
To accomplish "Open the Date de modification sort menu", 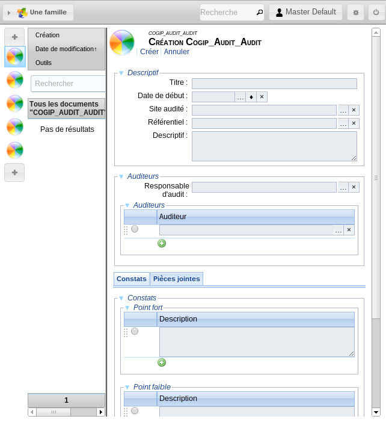I will [66, 49].
